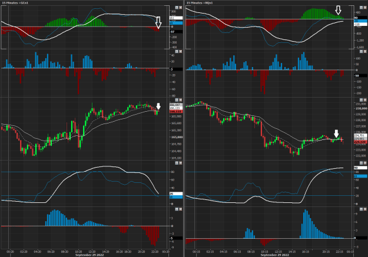
Task: Maximize the GCn1 stochastic oscillator panel
Action: point(177,163)
